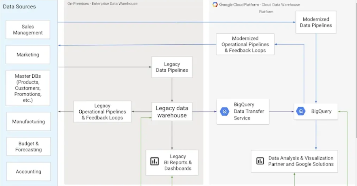
Task: Click the Legacy Data Pipelines node
Action: tap(172, 67)
